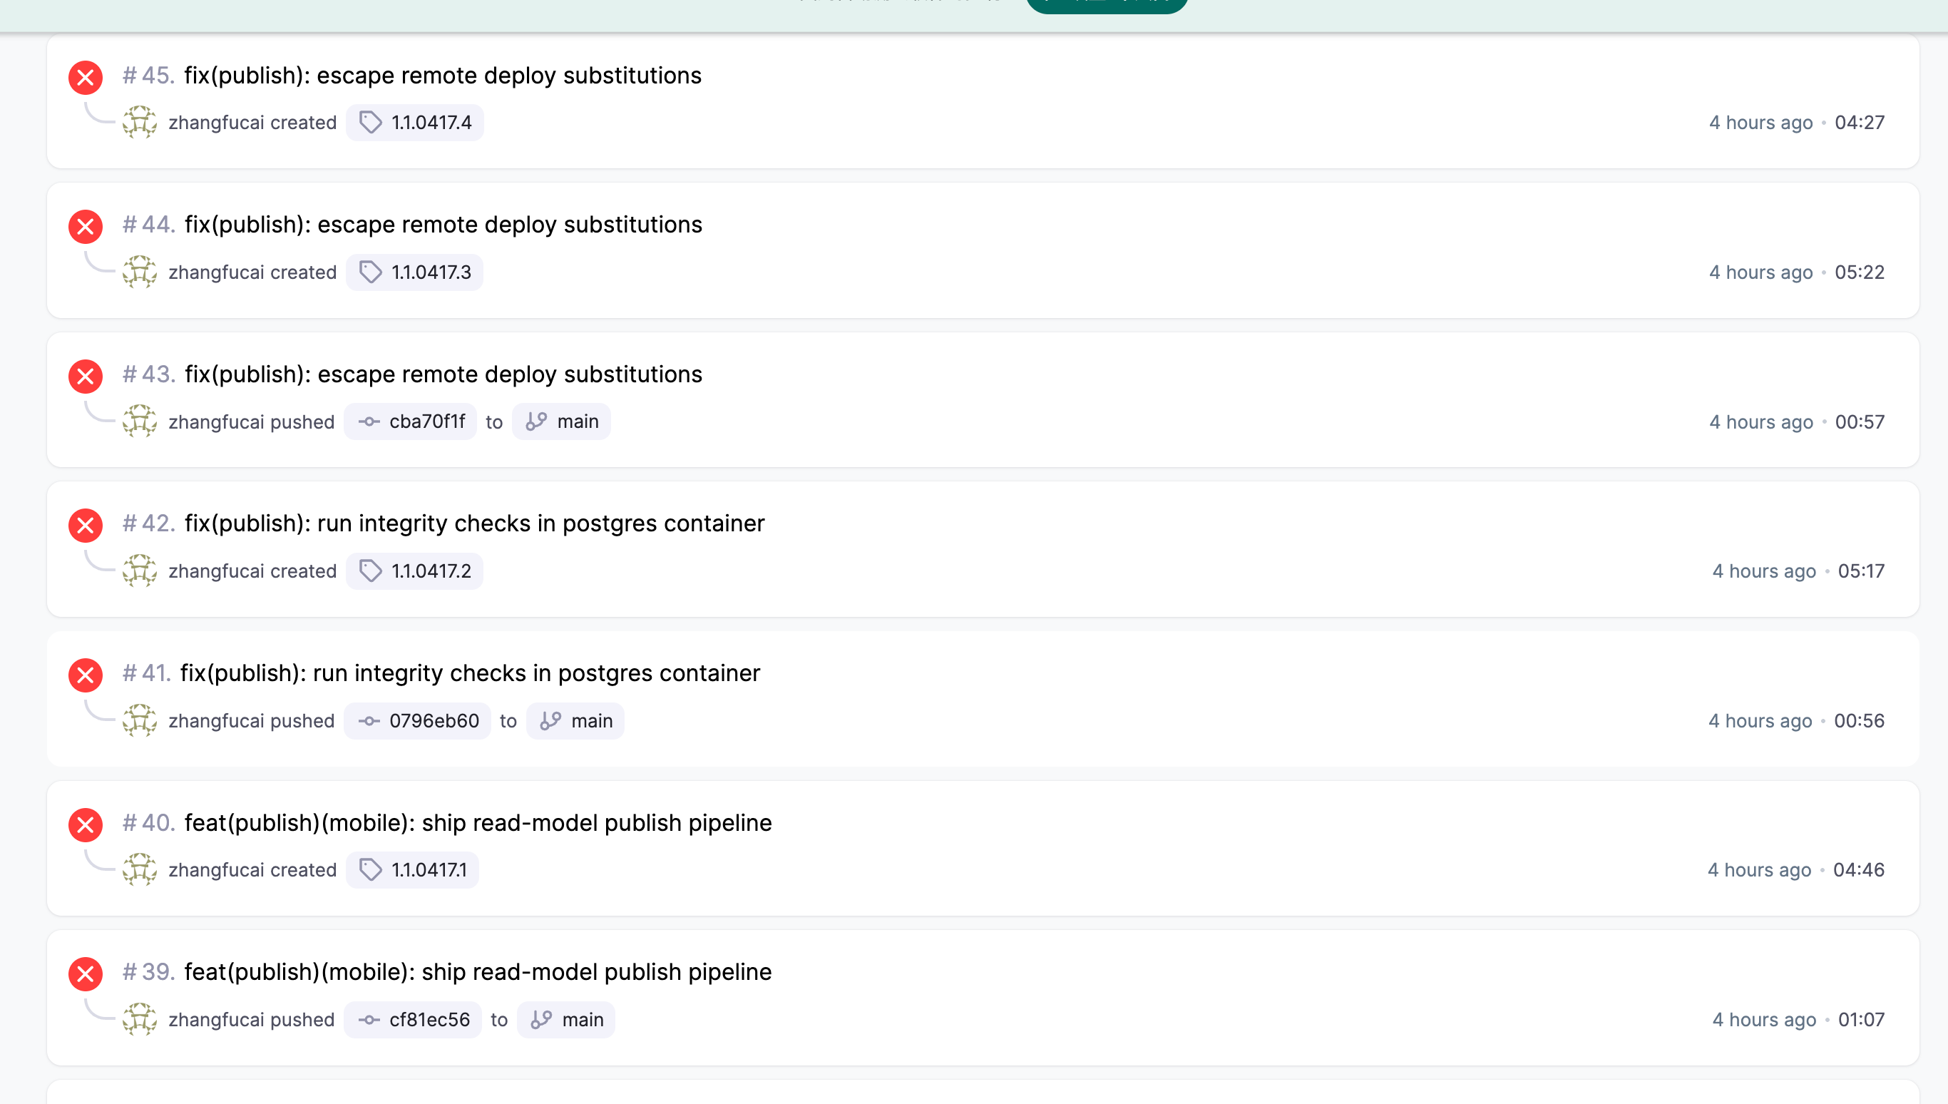Click the tag icon next to 1.1.0417.4
This screenshot has width=1948, height=1104.
coord(370,123)
